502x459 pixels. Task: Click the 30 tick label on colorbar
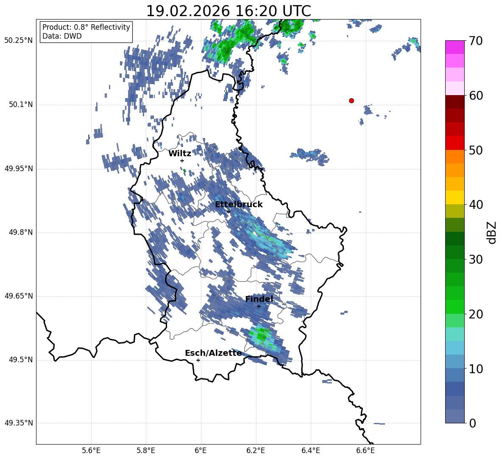476,259
